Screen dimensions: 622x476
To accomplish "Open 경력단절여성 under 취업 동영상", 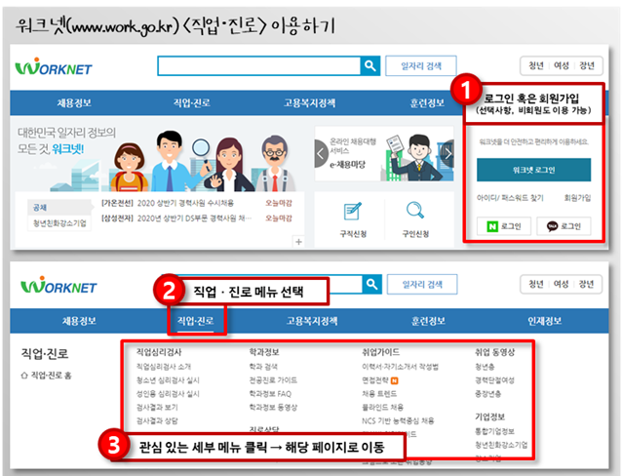I will pyautogui.click(x=494, y=380).
